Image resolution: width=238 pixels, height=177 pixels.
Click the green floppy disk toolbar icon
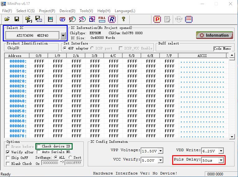[50, 19]
